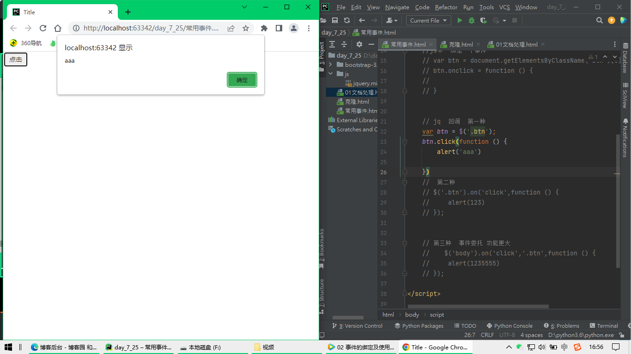Viewport: 631px width, 354px height.
Task: Toggle Chrome side panel
Action: pos(279,28)
